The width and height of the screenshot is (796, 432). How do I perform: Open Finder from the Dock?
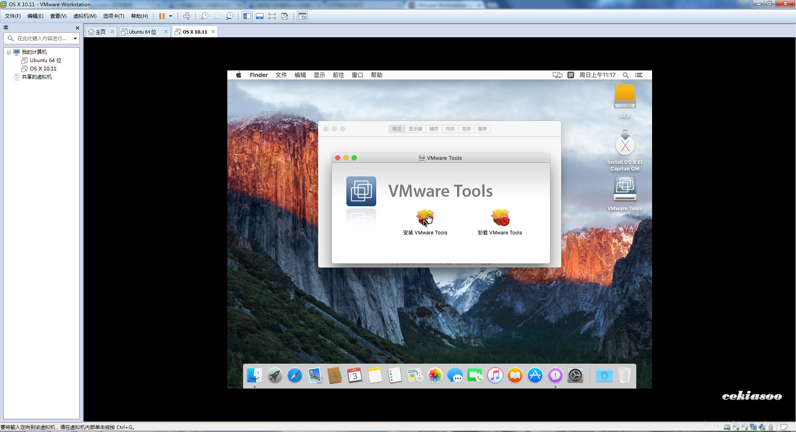[x=254, y=376]
